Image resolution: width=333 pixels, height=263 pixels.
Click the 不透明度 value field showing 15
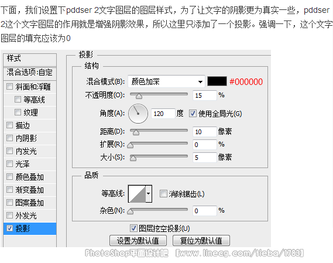(204, 95)
